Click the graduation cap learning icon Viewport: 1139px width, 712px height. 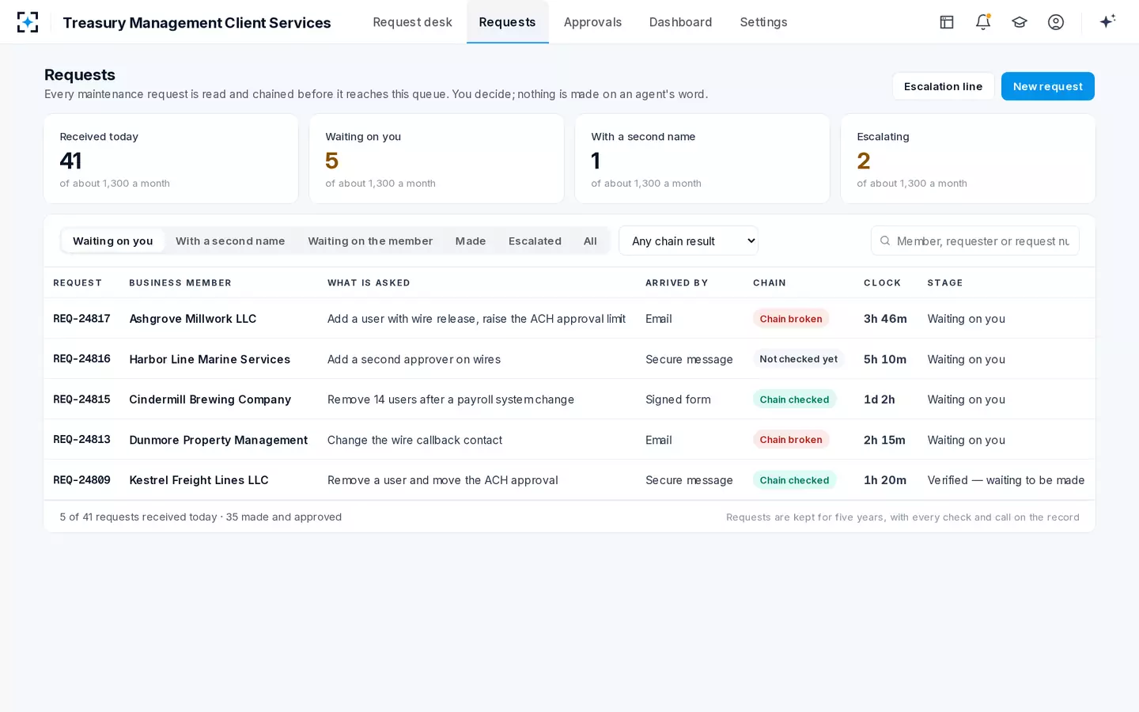(x=1020, y=22)
